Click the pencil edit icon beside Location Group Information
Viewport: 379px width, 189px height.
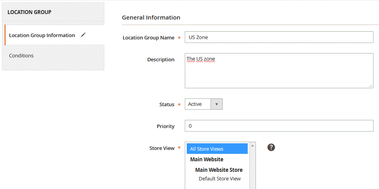pos(83,35)
